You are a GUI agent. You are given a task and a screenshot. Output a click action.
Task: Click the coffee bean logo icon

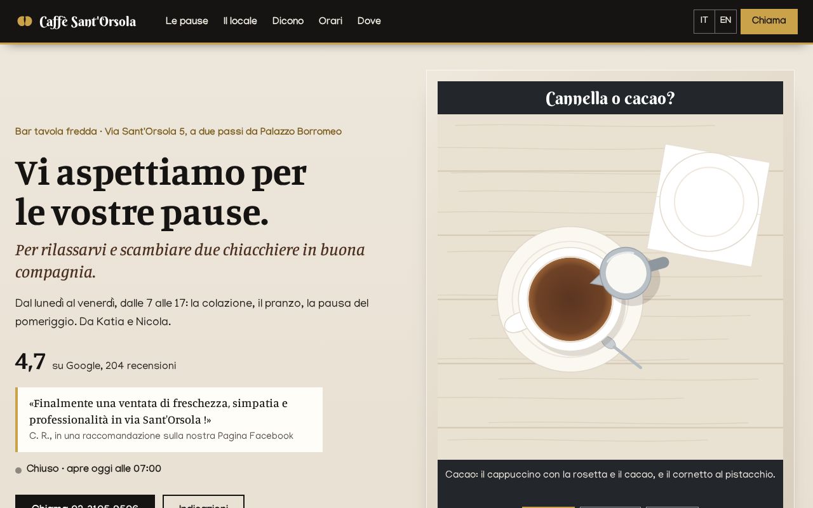[x=25, y=21]
